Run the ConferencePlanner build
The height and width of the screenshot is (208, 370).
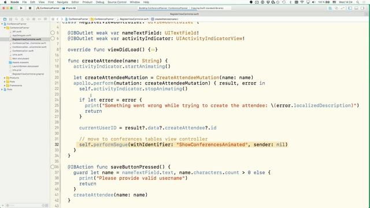point(21,8)
